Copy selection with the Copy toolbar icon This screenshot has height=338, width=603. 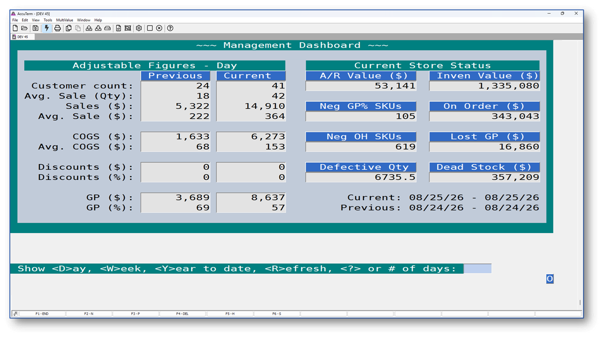(68, 28)
